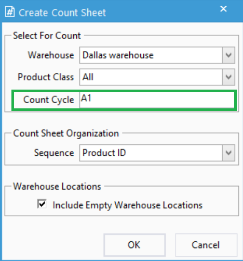This screenshot has height=261, width=243.
Task: Click the Include Empty Warehouse Locations label text
Action: click(x=128, y=205)
